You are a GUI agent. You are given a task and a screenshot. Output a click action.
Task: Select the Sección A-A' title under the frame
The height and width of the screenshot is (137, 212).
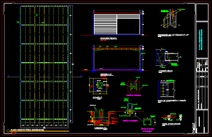[x=106, y=74]
